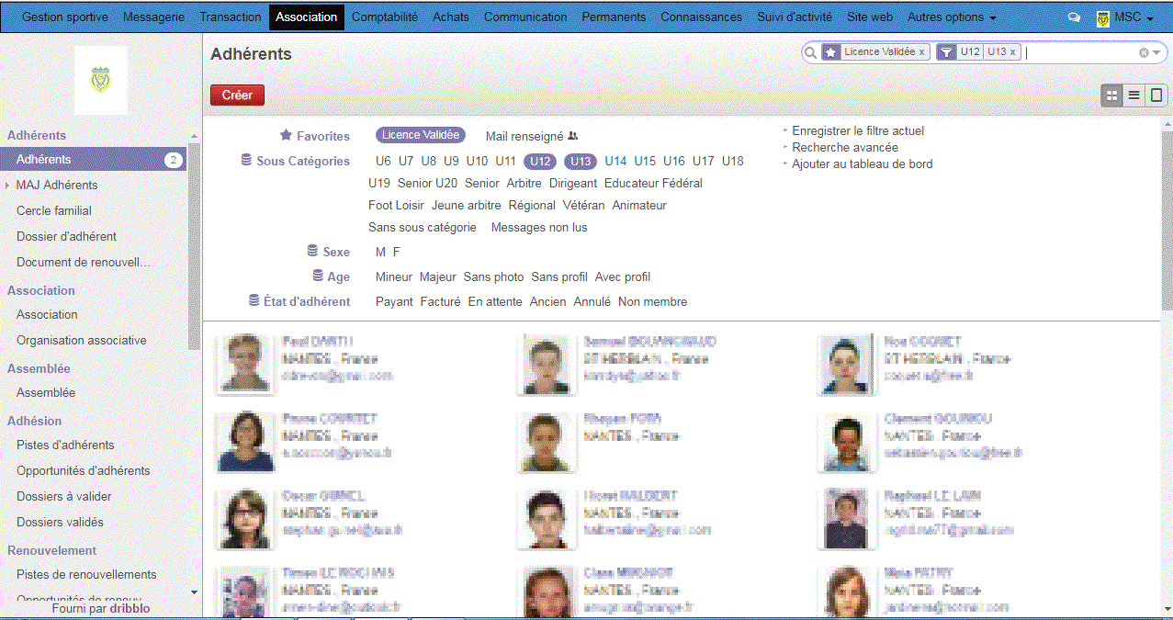
Task: Open the Autres options dropdown menu
Action: pyautogui.click(x=951, y=17)
